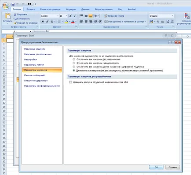Image resolution: width=191 pixels, height=175 pixels.
Task: Toggle underline (Ч) formatting
Action: click(51, 22)
